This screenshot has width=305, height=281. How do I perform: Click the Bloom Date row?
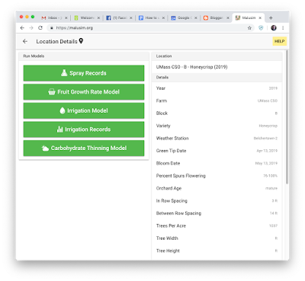coord(217,163)
